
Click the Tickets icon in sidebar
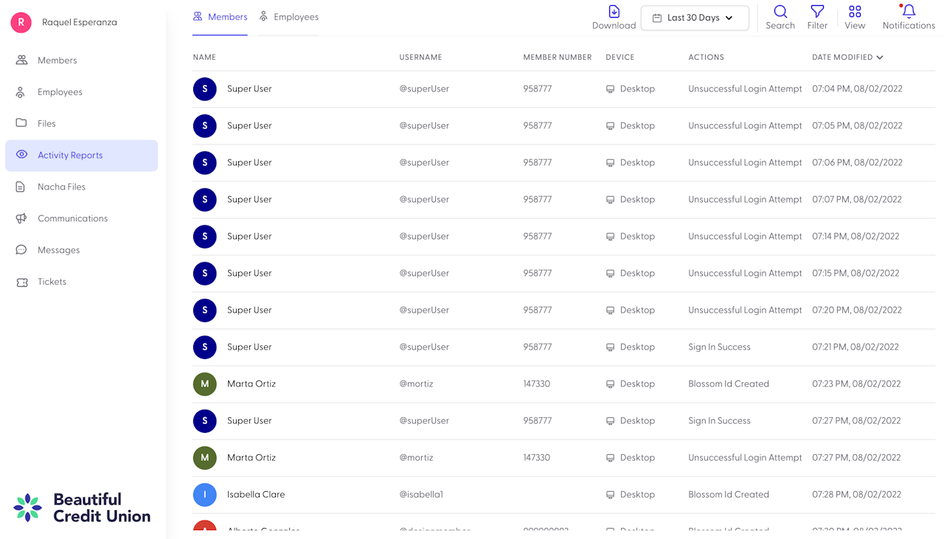[x=22, y=282]
